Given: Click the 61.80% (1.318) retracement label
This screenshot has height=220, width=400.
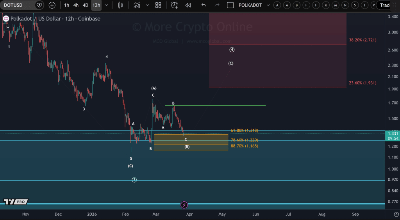Looking at the screenshot, I should (x=245, y=130).
